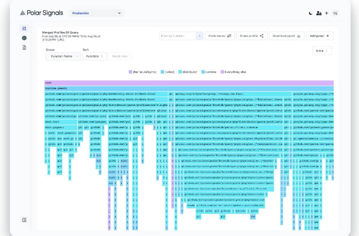Select the root flame graph bar

pyautogui.click(x=189, y=83)
